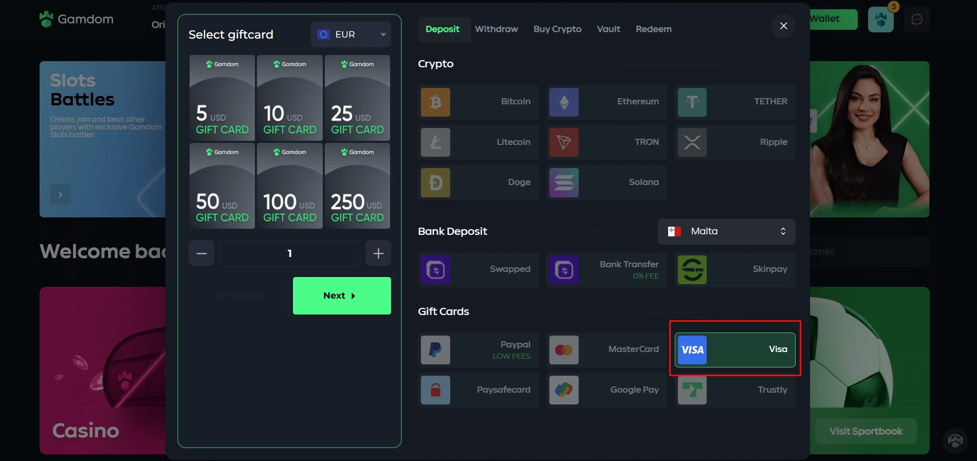
Task: Pick the TETHER crypto option
Action: pyautogui.click(x=735, y=102)
